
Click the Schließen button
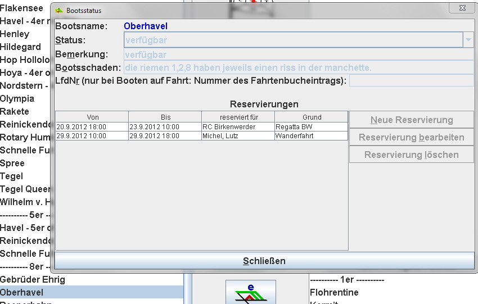click(264, 261)
